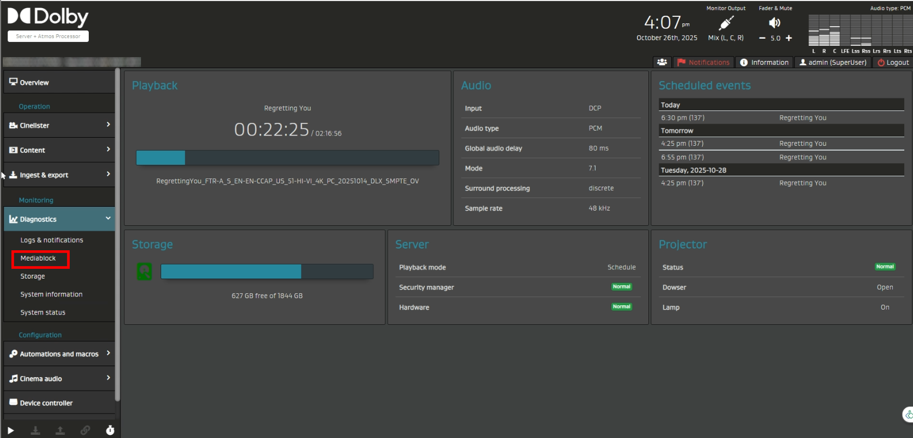Log out using the Logout button

(x=893, y=63)
